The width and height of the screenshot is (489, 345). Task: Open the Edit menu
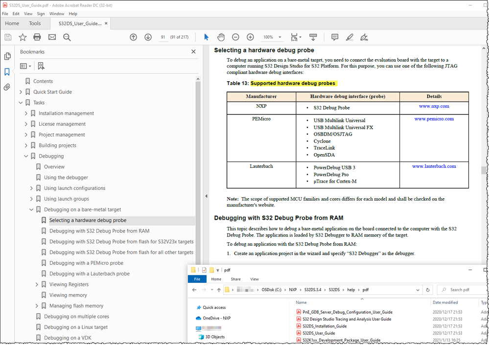pos(16,14)
